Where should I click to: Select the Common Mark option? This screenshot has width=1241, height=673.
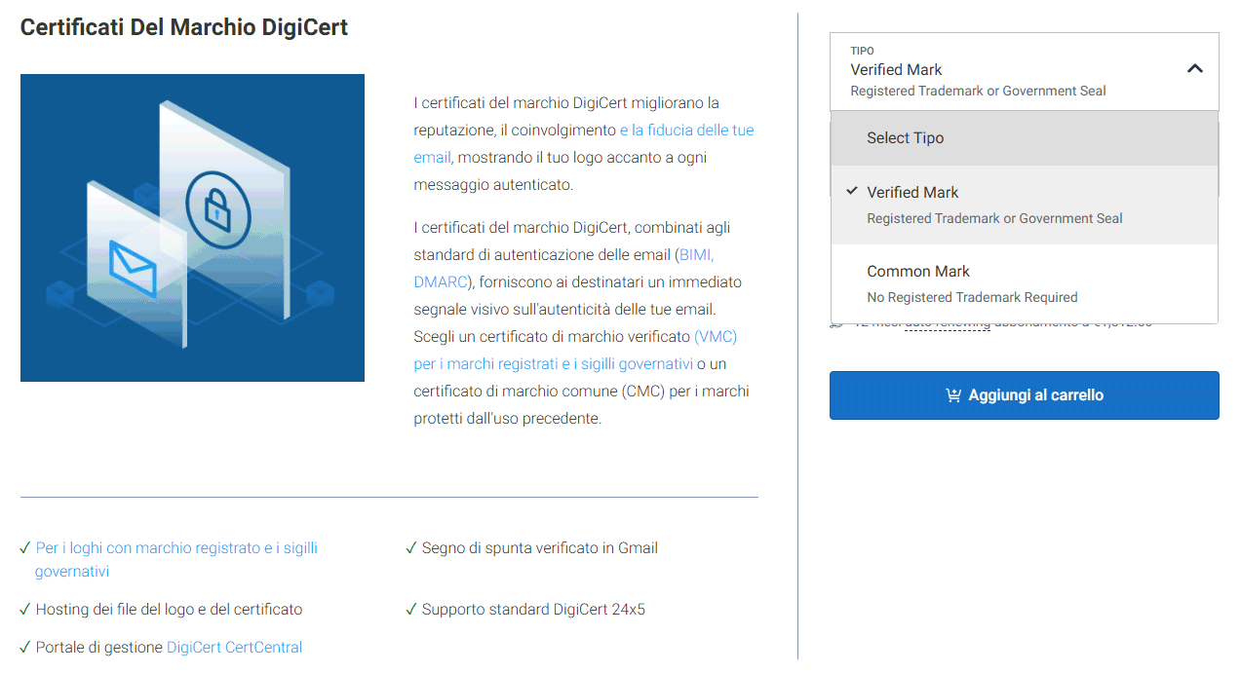[1024, 283]
